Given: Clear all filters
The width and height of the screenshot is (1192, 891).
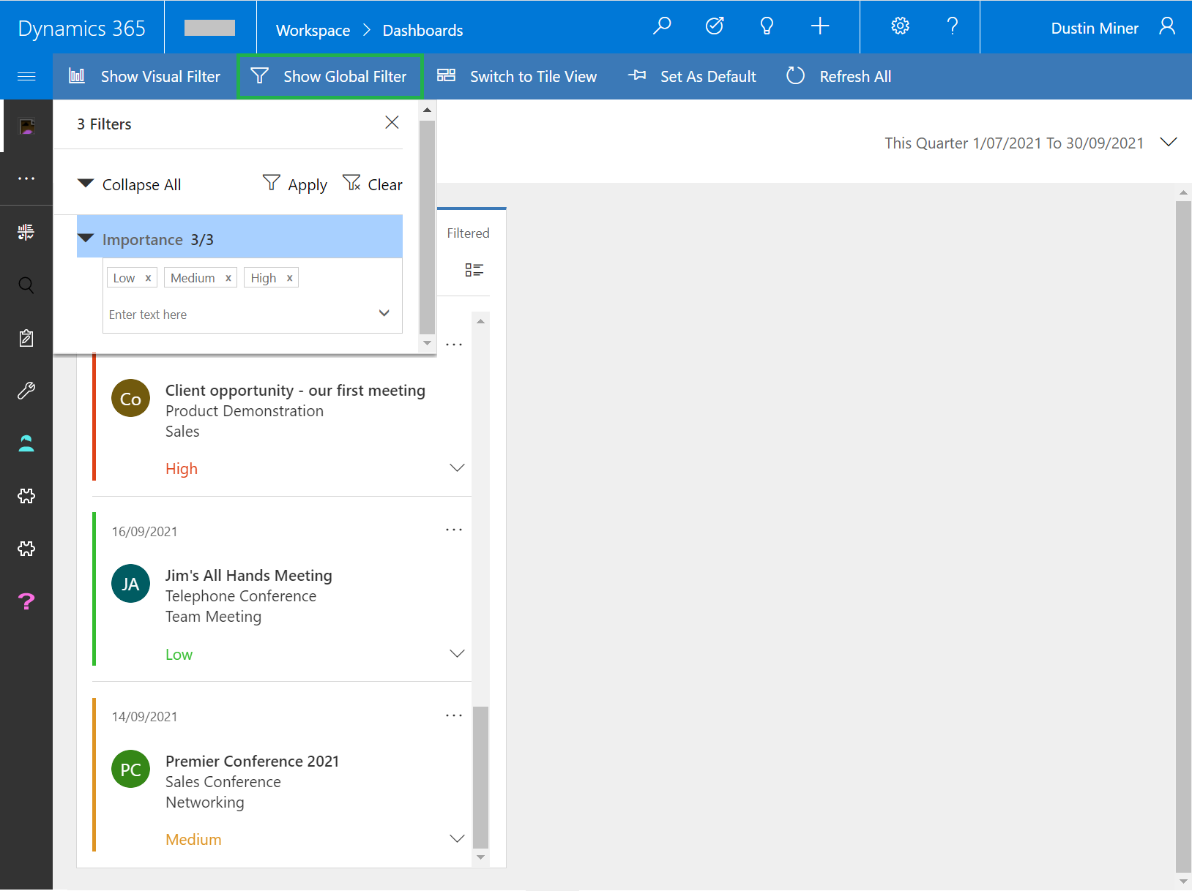Looking at the screenshot, I should [373, 184].
